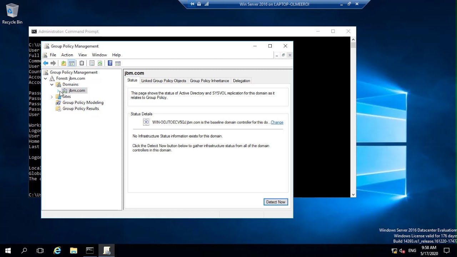Open the Action menu
Image resolution: width=457 pixels, height=257 pixels.
pyautogui.click(x=67, y=55)
